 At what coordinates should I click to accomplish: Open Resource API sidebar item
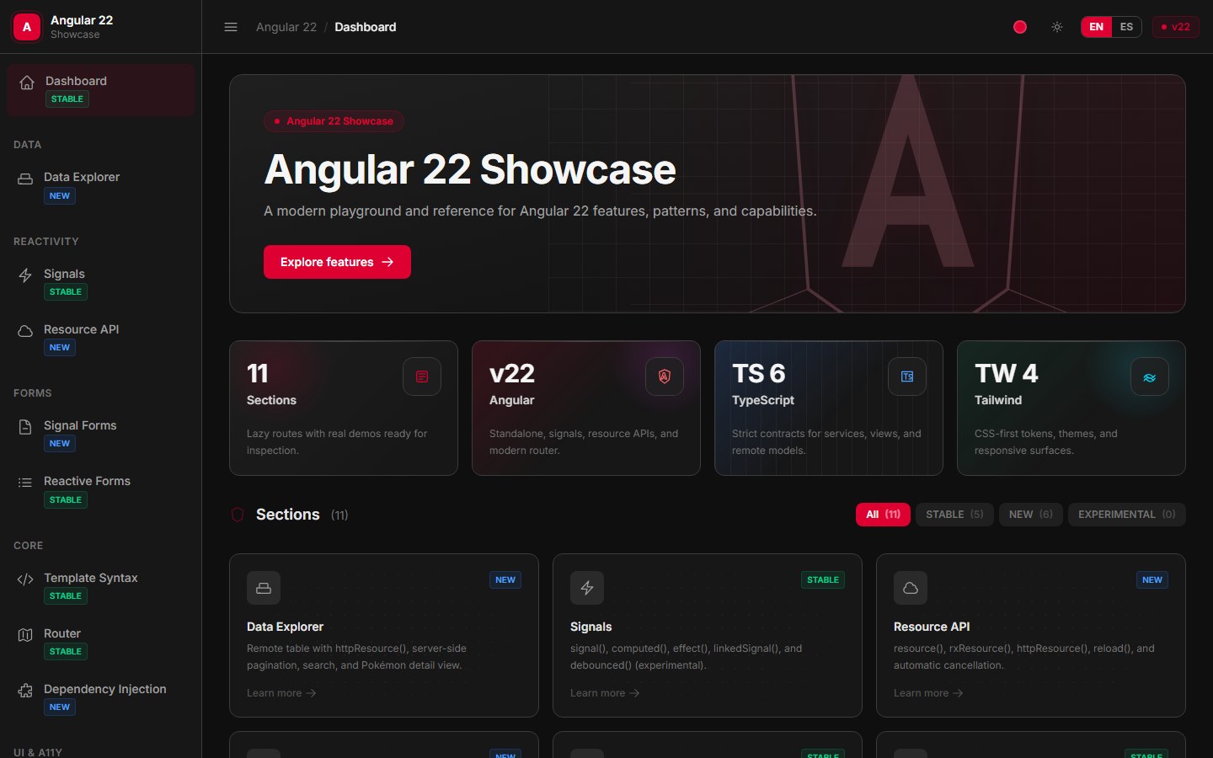click(x=100, y=338)
